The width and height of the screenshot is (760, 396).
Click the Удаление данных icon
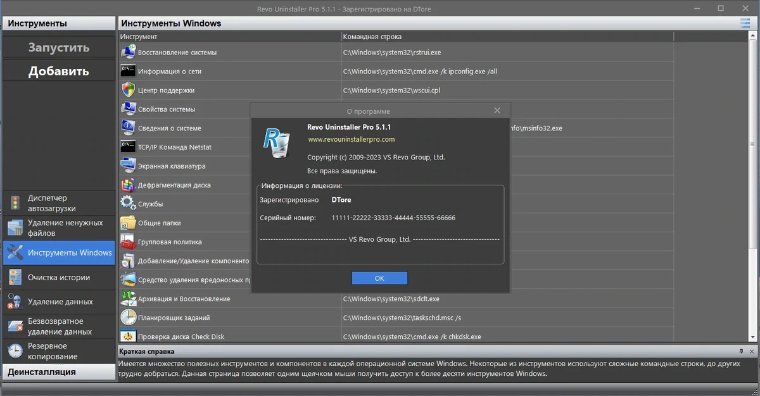click(x=15, y=302)
